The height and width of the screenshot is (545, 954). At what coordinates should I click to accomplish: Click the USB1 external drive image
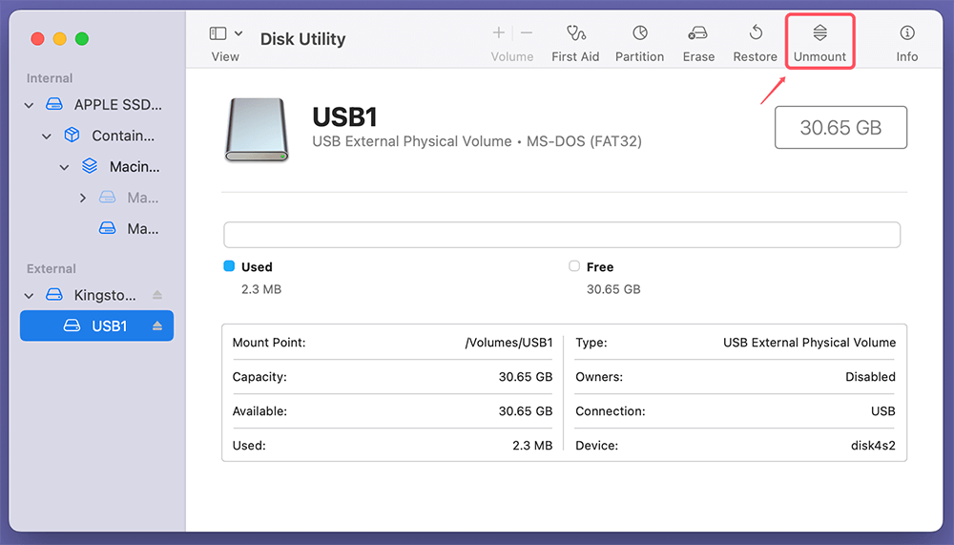256,129
